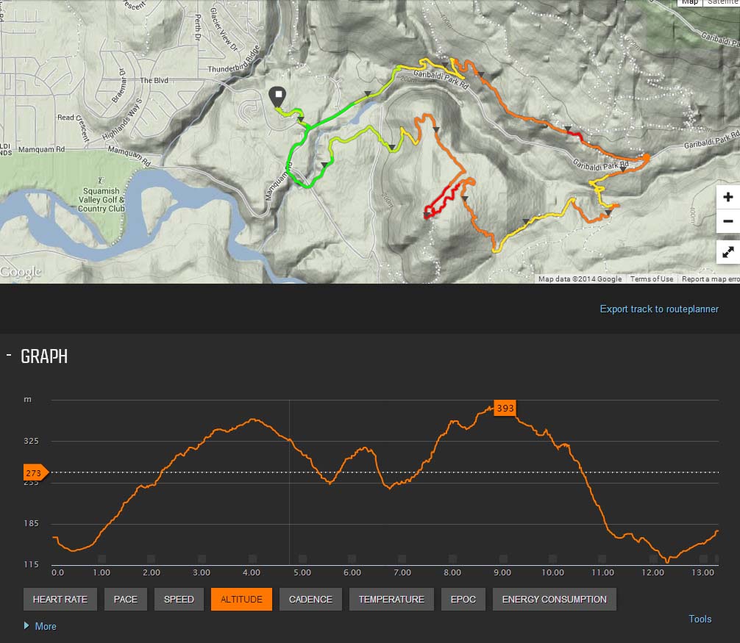
Task: Zoom in on the map
Action: pyautogui.click(x=727, y=198)
